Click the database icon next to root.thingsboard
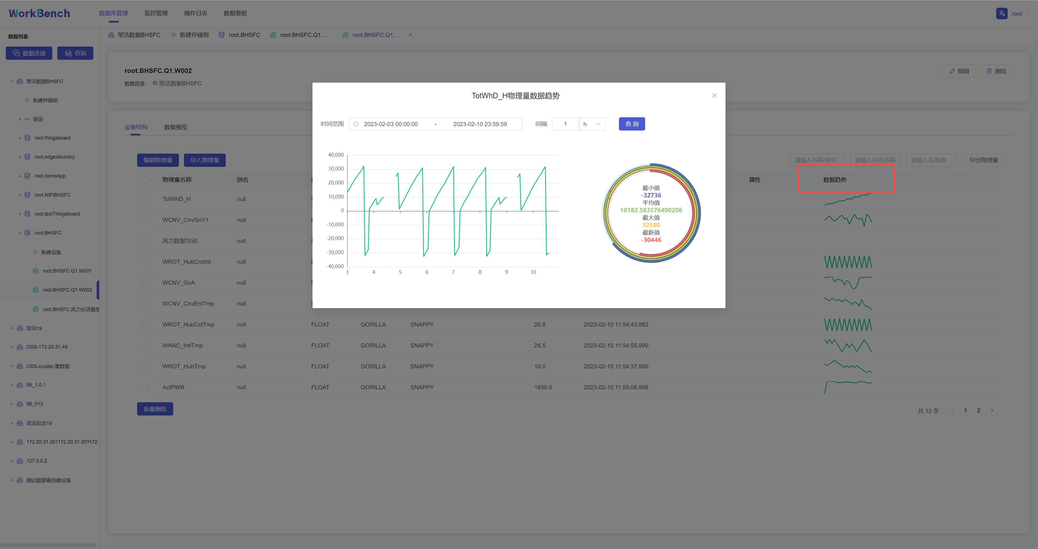This screenshot has width=1038, height=549. [x=27, y=137]
